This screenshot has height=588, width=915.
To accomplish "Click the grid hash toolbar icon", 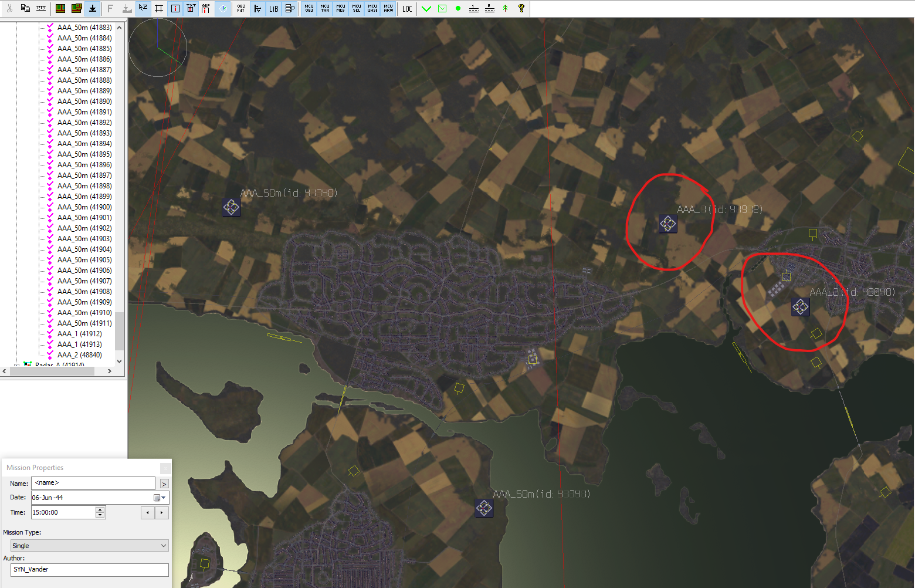I will pyautogui.click(x=159, y=8).
